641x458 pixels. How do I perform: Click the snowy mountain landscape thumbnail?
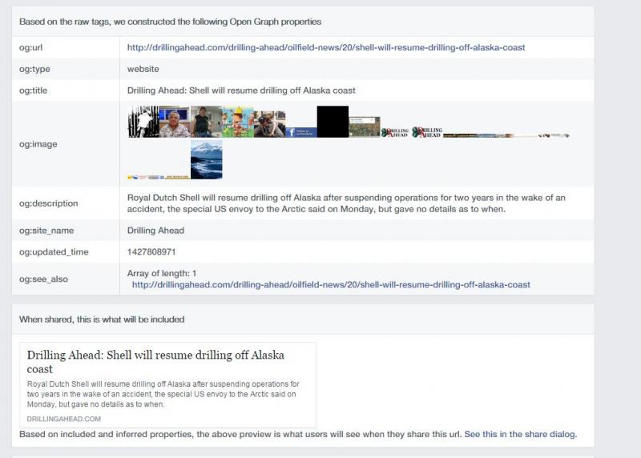(207, 160)
